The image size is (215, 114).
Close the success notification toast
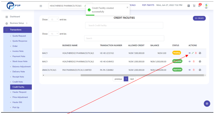pos(127,7)
